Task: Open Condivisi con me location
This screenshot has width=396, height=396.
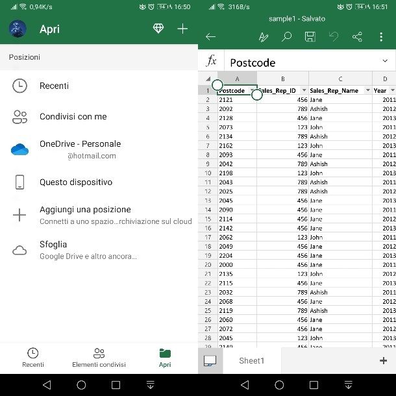Action: [99, 117]
